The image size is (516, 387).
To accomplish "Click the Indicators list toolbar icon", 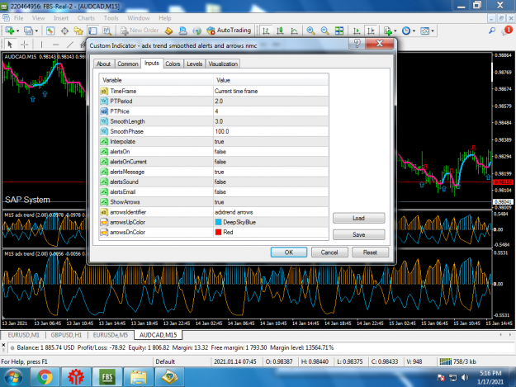I will click(x=388, y=31).
